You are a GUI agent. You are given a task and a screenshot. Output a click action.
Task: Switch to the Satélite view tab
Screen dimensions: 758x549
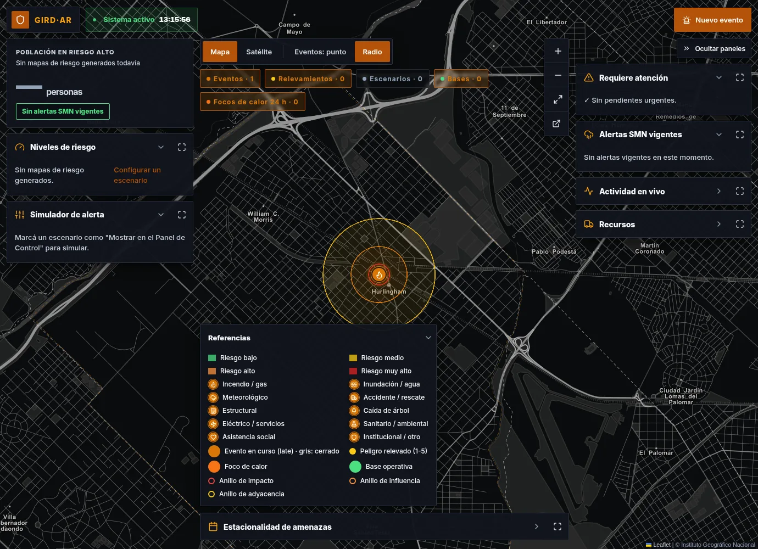[259, 52]
